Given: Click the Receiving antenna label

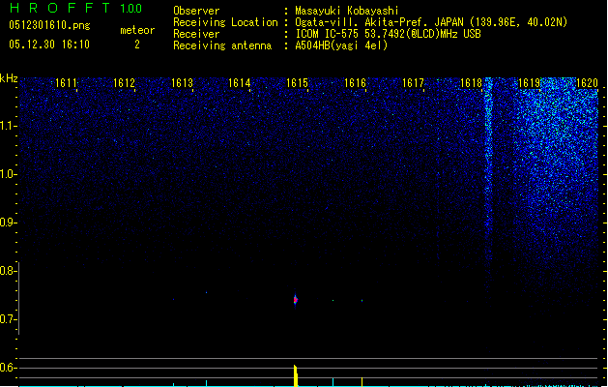Looking at the screenshot, I should coord(222,45).
